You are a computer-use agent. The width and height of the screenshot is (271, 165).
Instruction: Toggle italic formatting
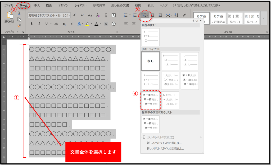click(39, 23)
